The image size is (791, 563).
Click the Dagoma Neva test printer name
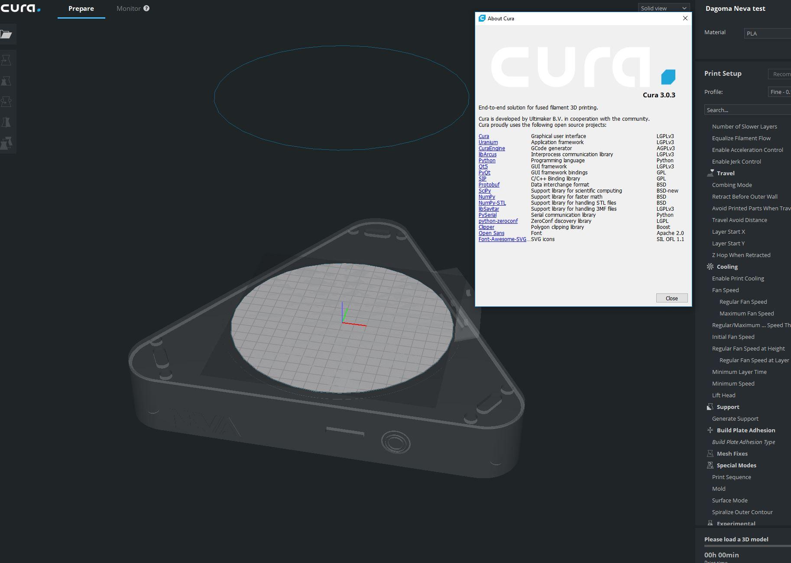[735, 9]
